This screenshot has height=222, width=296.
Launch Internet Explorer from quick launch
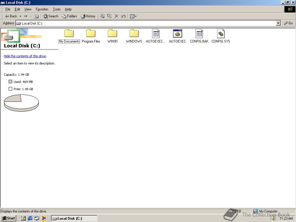click(x=30, y=219)
